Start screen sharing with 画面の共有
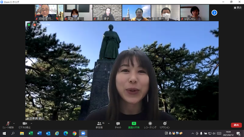The height and width of the screenshot is (137, 244). pyautogui.click(x=134, y=125)
